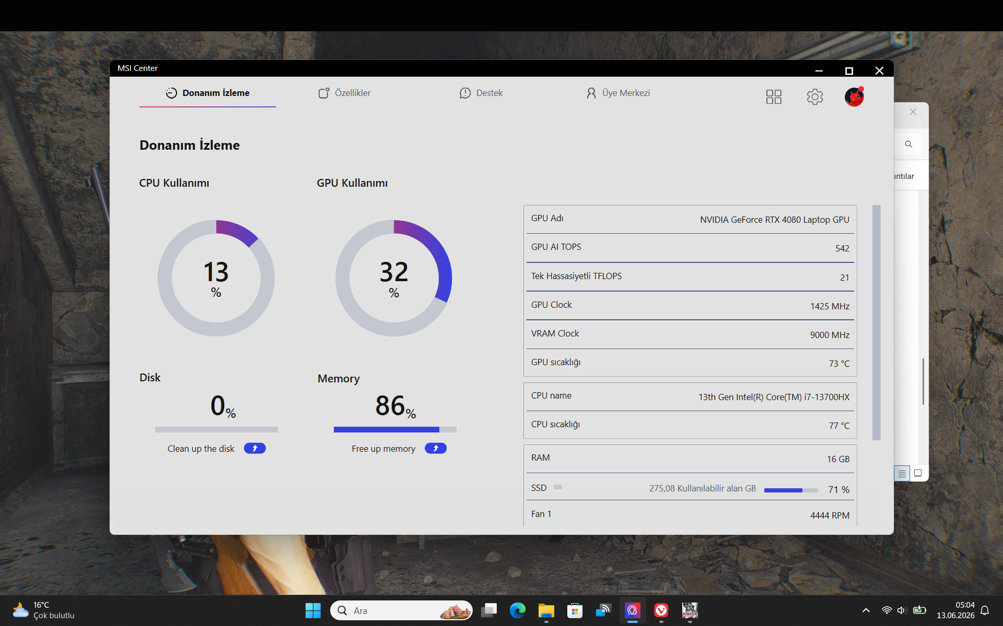The image size is (1003, 626).
Task: Switch to the Özellikler tab
Action: pos(344,93)
